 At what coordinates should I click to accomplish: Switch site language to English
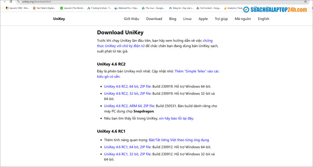[263, 19]
